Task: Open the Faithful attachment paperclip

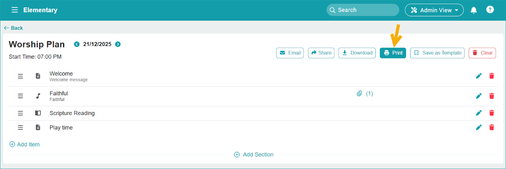Action: pos(360,93)
